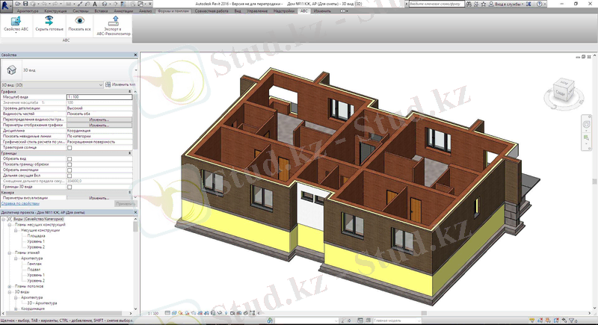
Task: Click the Свойство ABC ribbon icon
Action: point(16,21)
